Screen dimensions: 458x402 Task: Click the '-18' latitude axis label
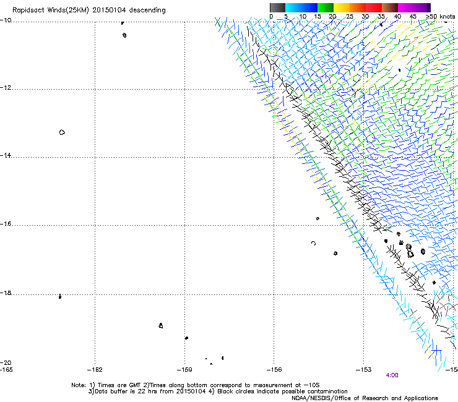click(x=6, y=293)
